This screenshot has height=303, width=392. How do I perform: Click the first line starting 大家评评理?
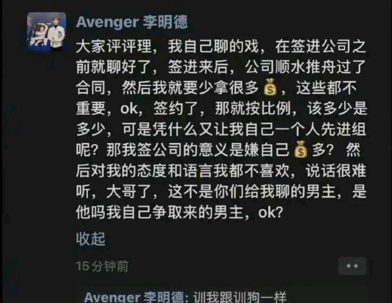tap(221, 47)
